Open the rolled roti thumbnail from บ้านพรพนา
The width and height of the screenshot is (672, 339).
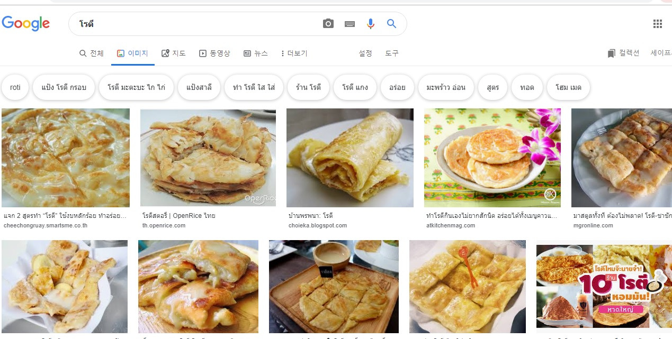pos(350,158)
